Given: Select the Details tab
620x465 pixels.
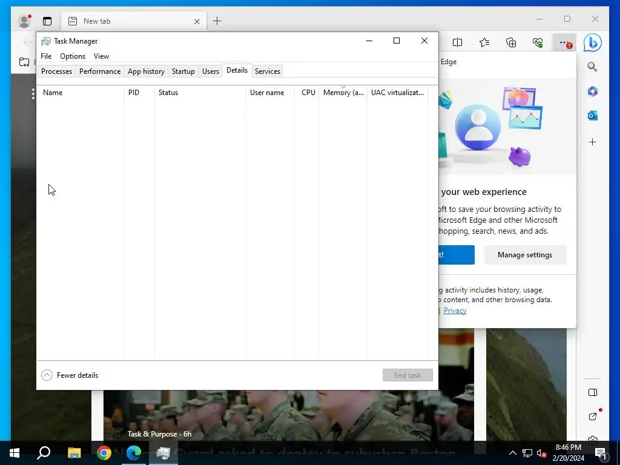Looking at the screenshot, I should pos(237,70).
